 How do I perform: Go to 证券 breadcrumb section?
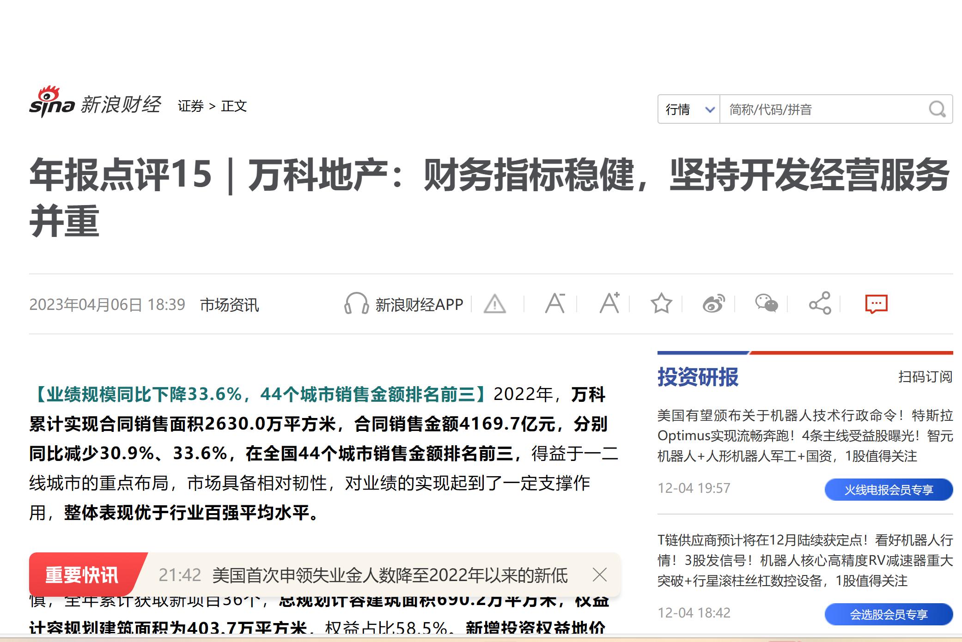pyautogui.click(x=190, y=106)
